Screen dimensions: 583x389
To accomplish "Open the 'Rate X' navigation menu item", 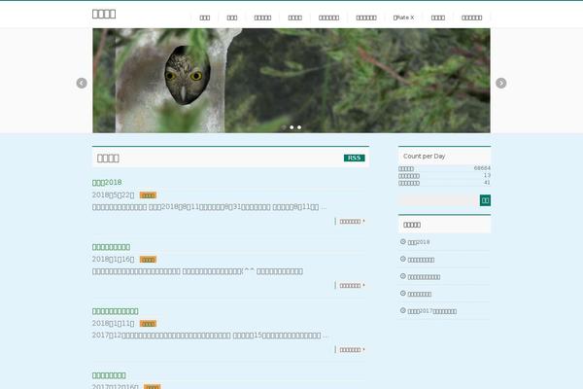I will point(403,18).
